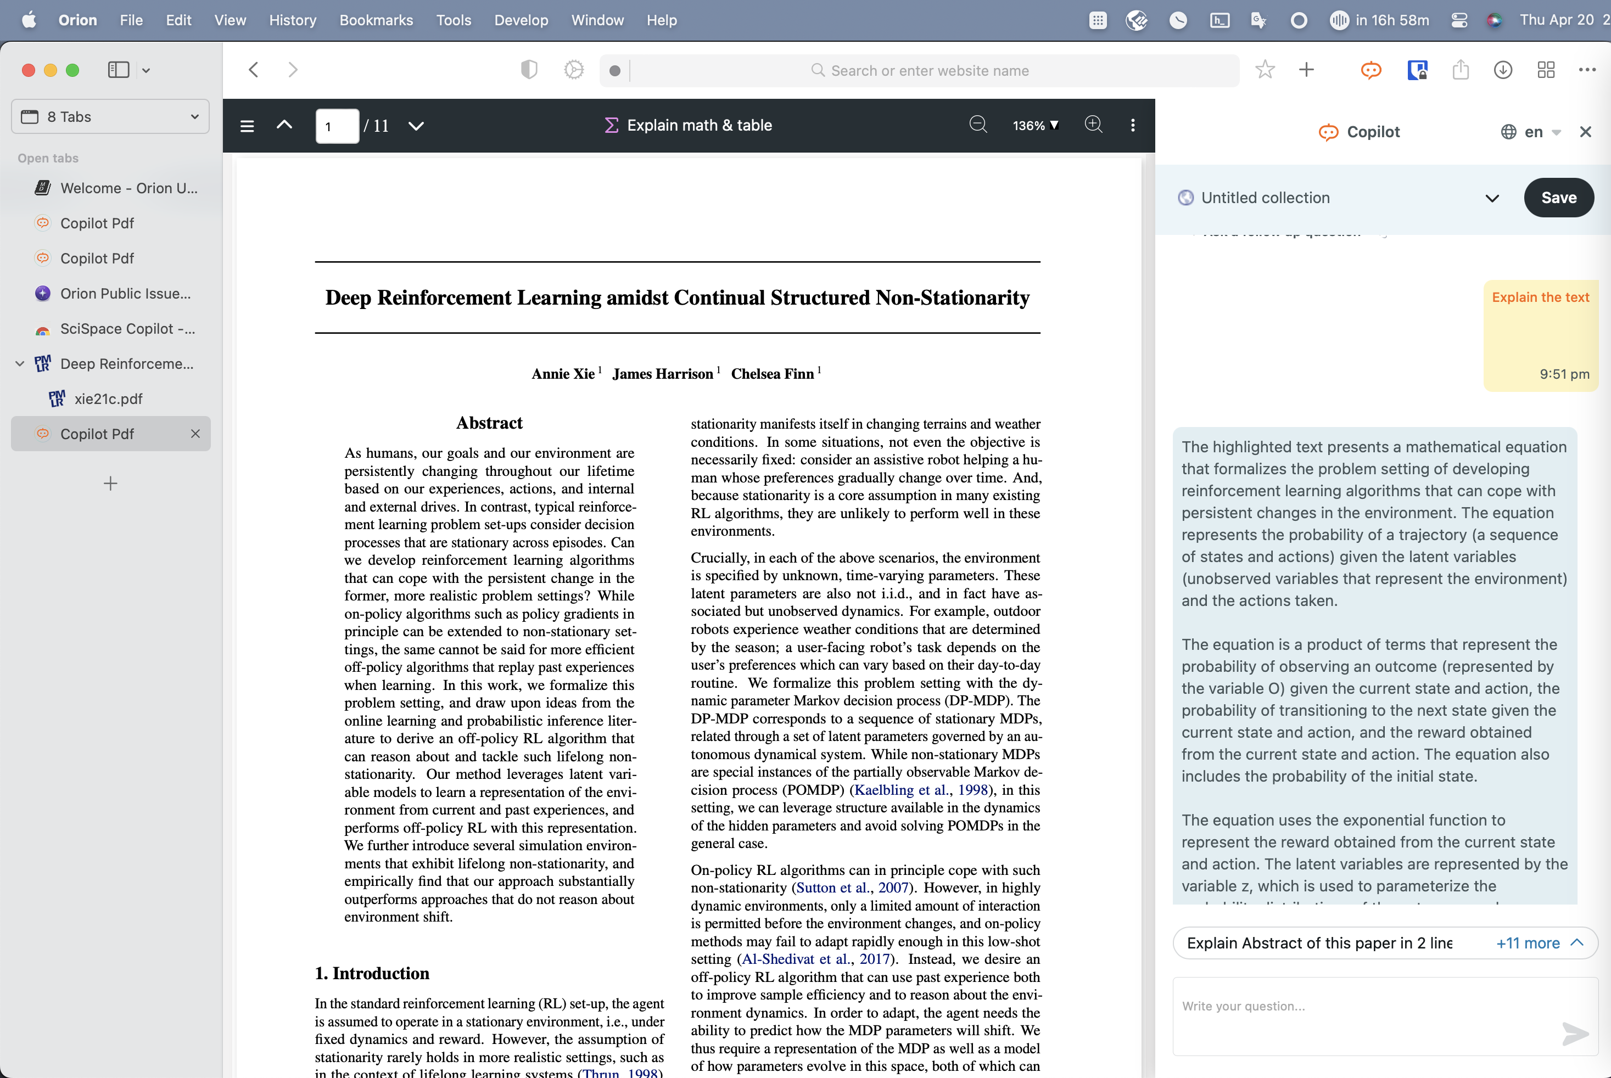
Task: Zoom out the PDF with minus magnifier
Action: 978,125
